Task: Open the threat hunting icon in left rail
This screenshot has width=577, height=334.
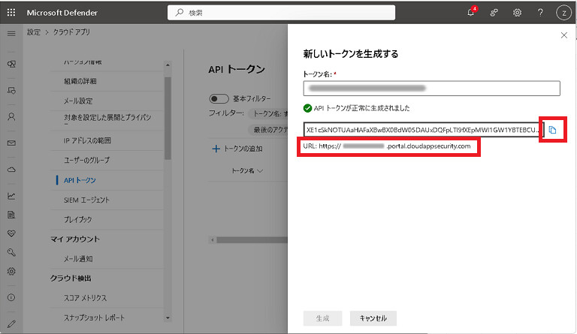Action: pos(11,65)
